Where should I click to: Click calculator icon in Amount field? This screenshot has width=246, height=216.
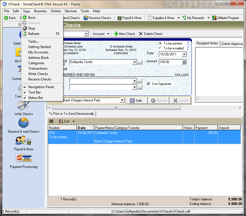point(184,62)
